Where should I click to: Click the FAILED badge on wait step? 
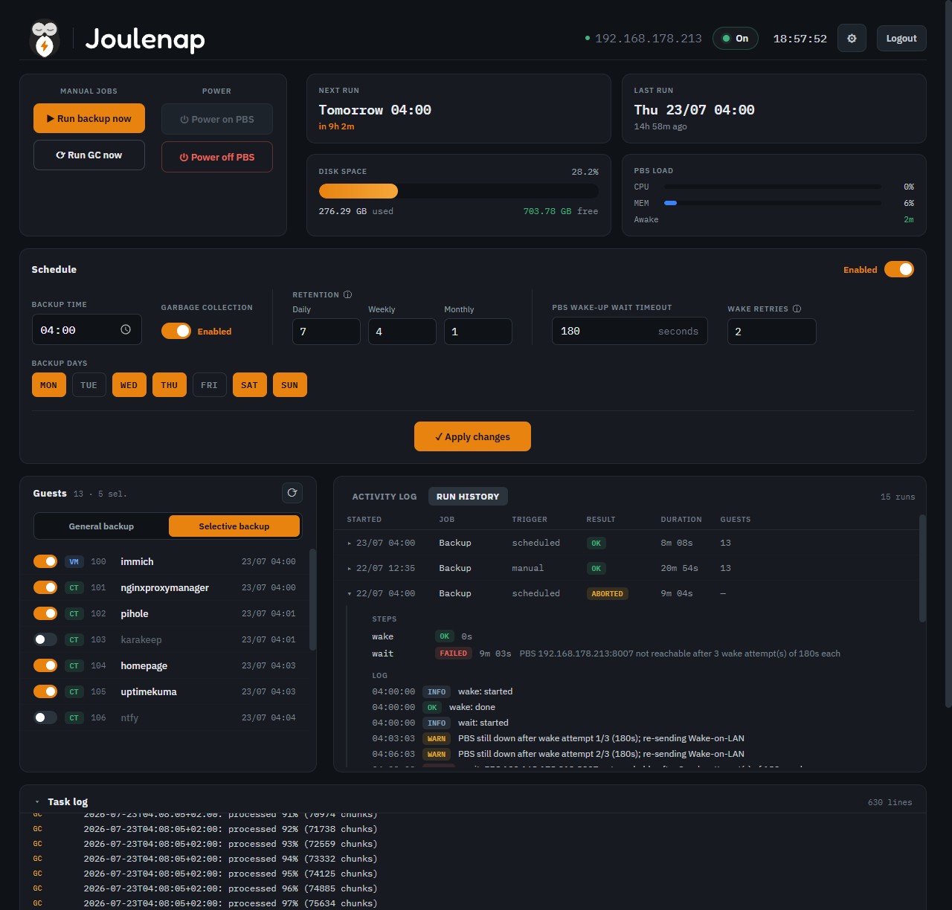point(453,654)
